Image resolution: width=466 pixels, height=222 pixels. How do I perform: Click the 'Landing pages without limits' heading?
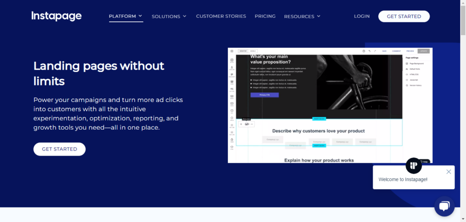pos(99,73)
